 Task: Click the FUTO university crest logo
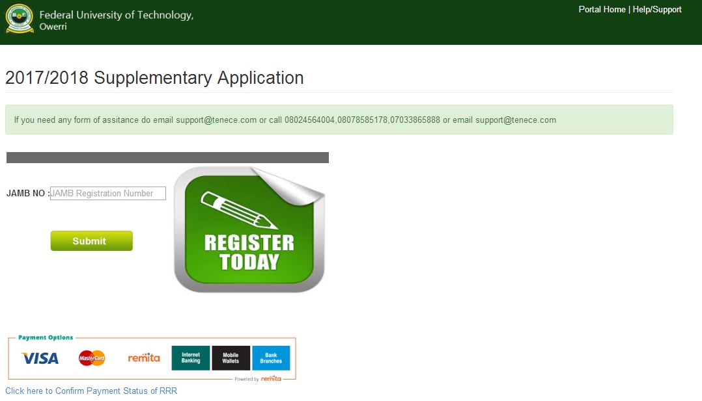(20, 19)
